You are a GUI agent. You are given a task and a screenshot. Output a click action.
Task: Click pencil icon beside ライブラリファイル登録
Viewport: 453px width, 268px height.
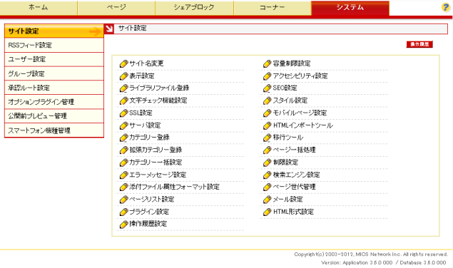click(x=123, y=88)
